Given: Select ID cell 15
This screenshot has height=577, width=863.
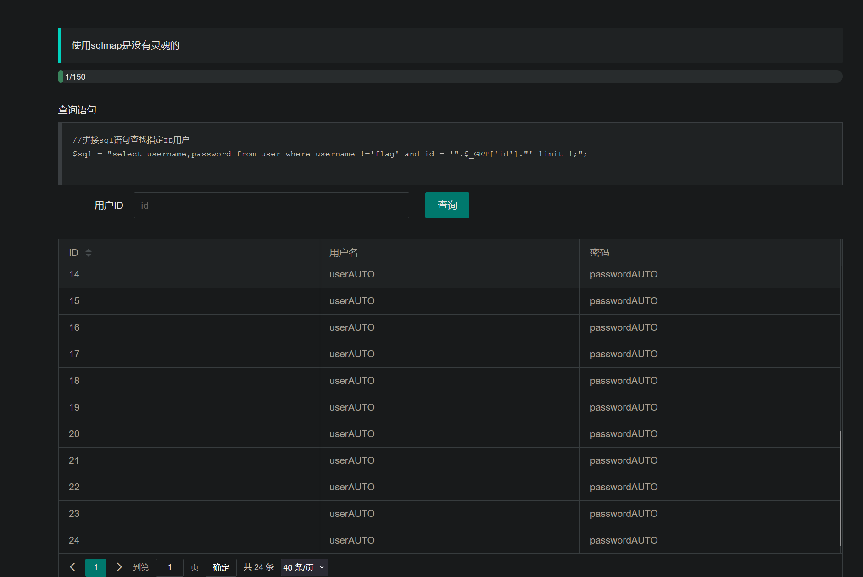Looking at the screenshot, I should click(x=189, y=301).
